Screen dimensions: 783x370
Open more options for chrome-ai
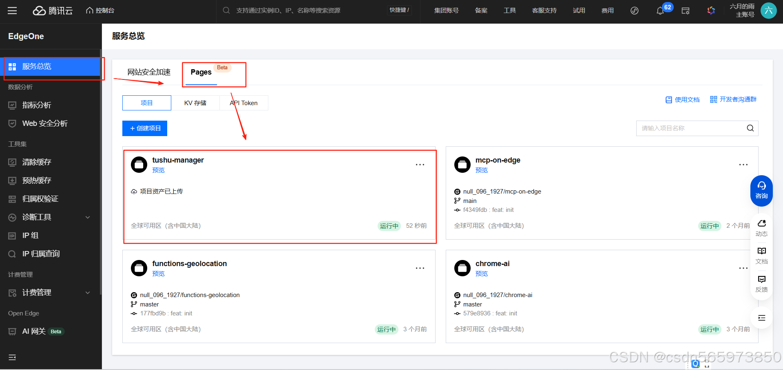coord(743,268)
